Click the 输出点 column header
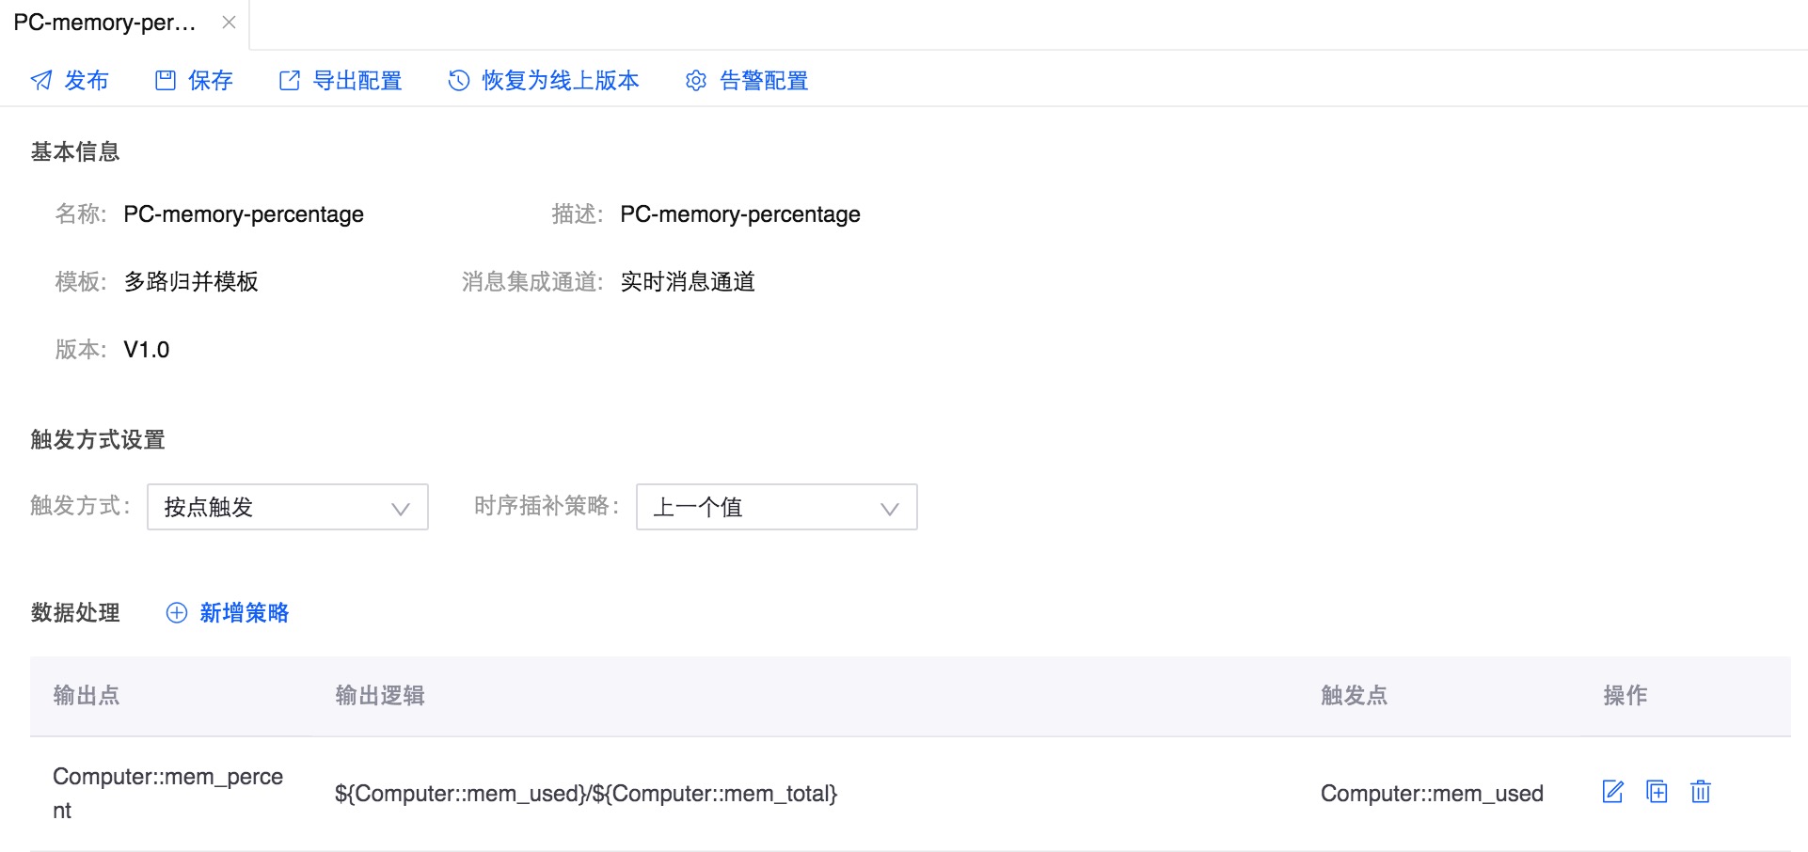The height and width of the screenshot is (852, 1808). pyautogui.click(x=87, y=696)
